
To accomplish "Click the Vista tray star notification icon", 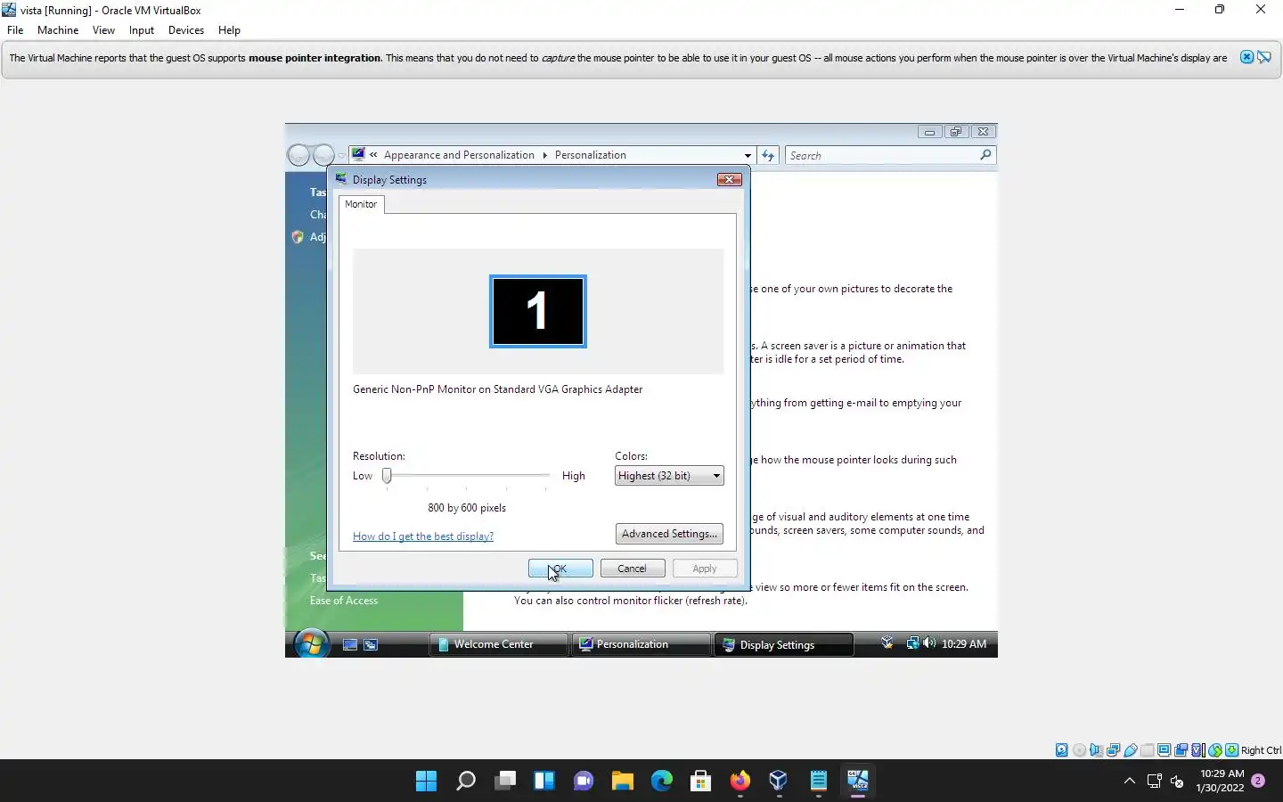I will [887, 642].
